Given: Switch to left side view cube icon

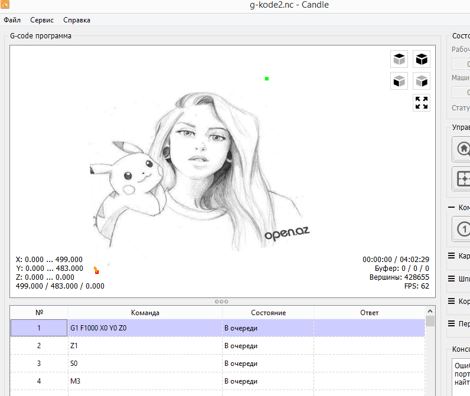Looking at the screenshot, I should point(422,81).
